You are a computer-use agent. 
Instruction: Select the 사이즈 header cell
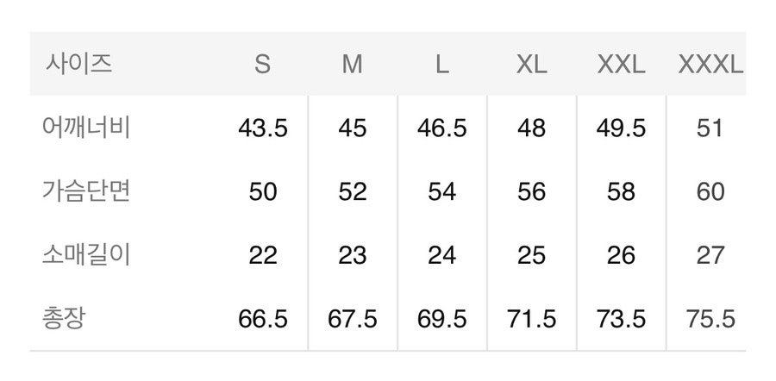79,64
